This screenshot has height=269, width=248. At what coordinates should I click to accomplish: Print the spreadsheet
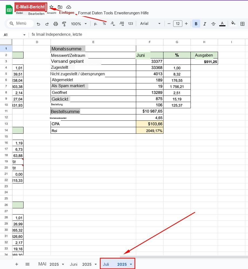pos(56,24)
